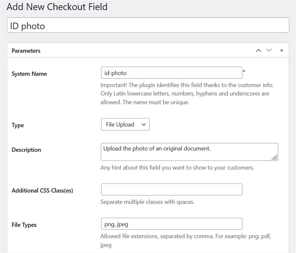Move the Parameters panel up
The height and width of the screenshot is (253, 296).
click(x=259, y=51)
